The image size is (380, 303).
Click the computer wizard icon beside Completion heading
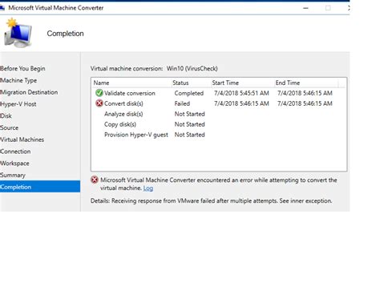(18, 33)
